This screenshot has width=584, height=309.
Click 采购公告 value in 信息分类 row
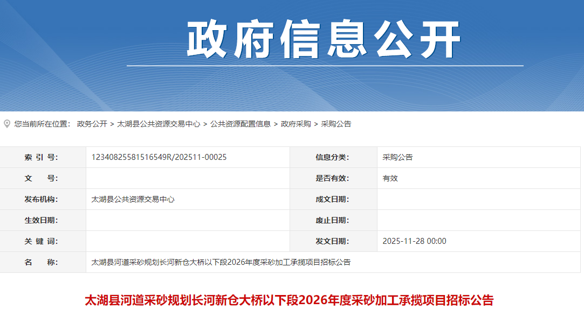coord(397,157)
